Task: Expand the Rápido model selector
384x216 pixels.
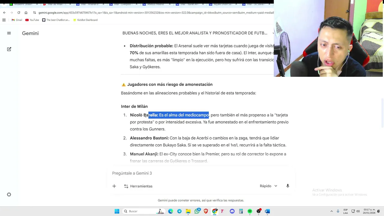Action: (268, 186)
